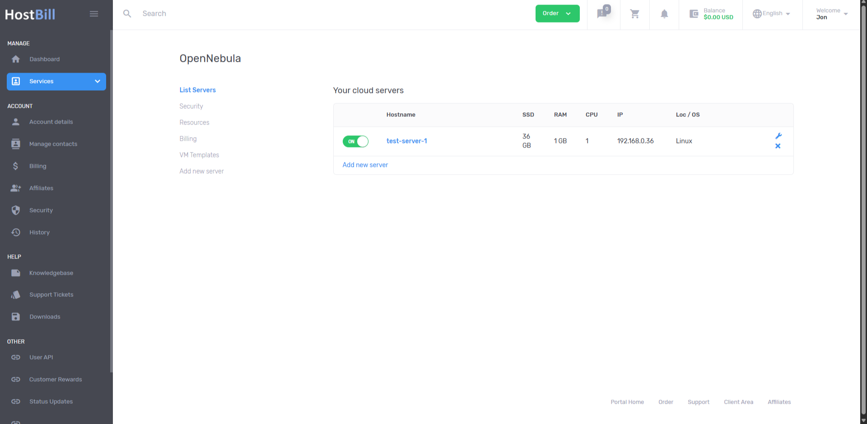
Task: Click the 36 GB SSD value
Action: coord(527,141)
